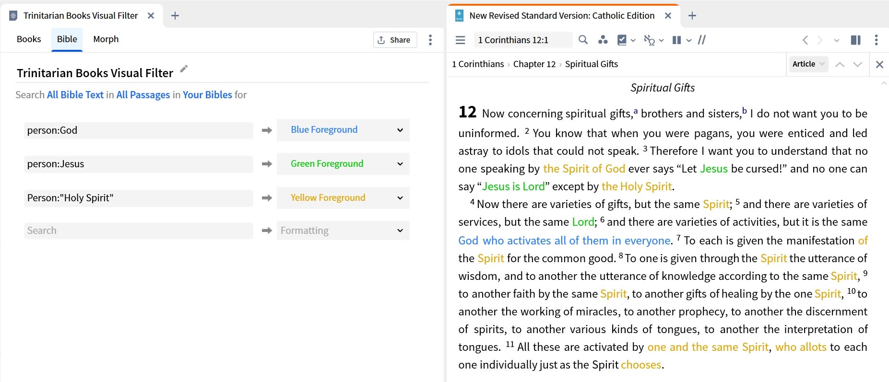Expand the parallel resources dropdown arrow
The width and height of the screenshot is (889, 382).
(689, 40)
